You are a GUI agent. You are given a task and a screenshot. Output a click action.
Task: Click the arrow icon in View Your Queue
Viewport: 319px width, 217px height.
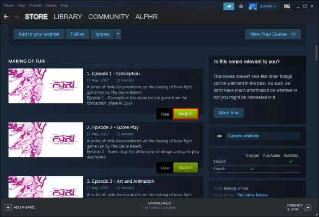pos(293,34)
